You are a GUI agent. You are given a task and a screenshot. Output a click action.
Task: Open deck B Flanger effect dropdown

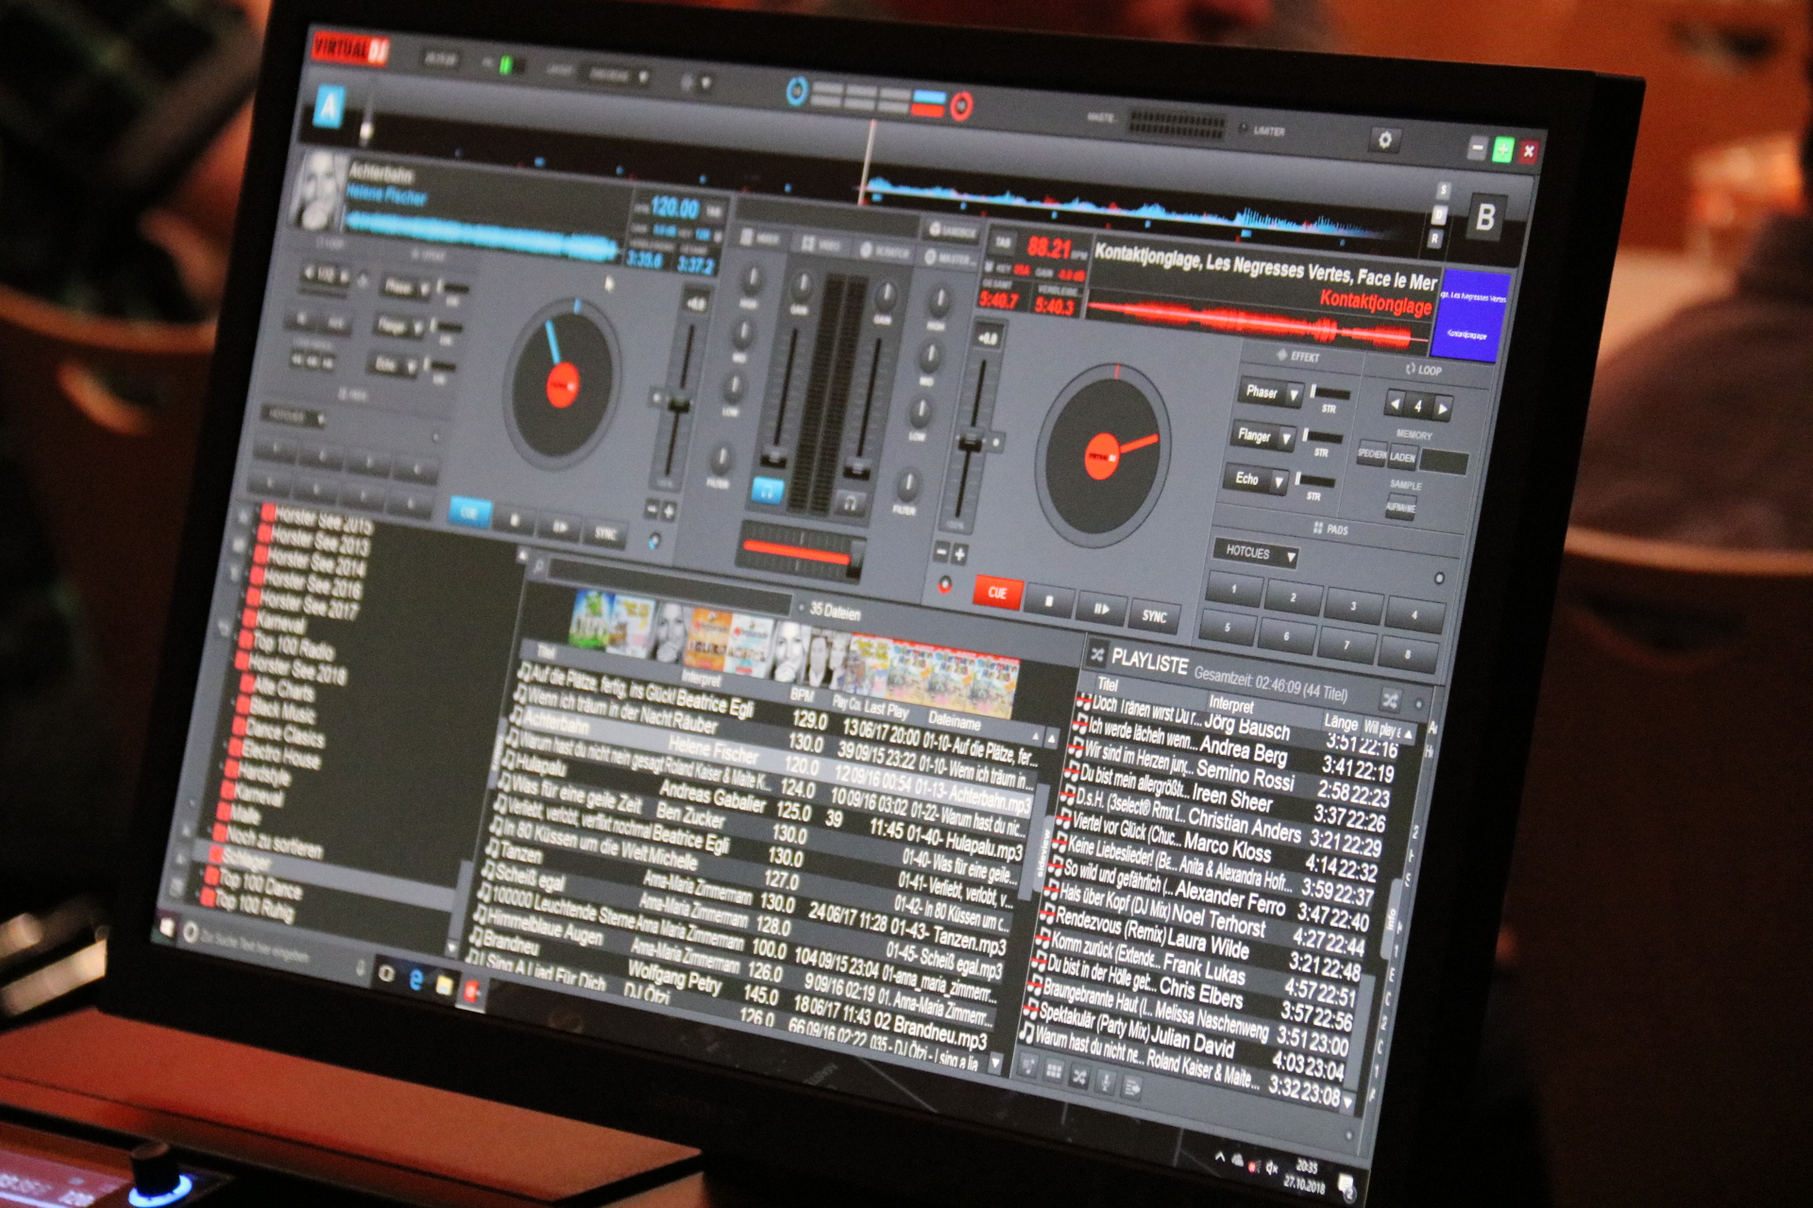click(x=1286, y=439)
